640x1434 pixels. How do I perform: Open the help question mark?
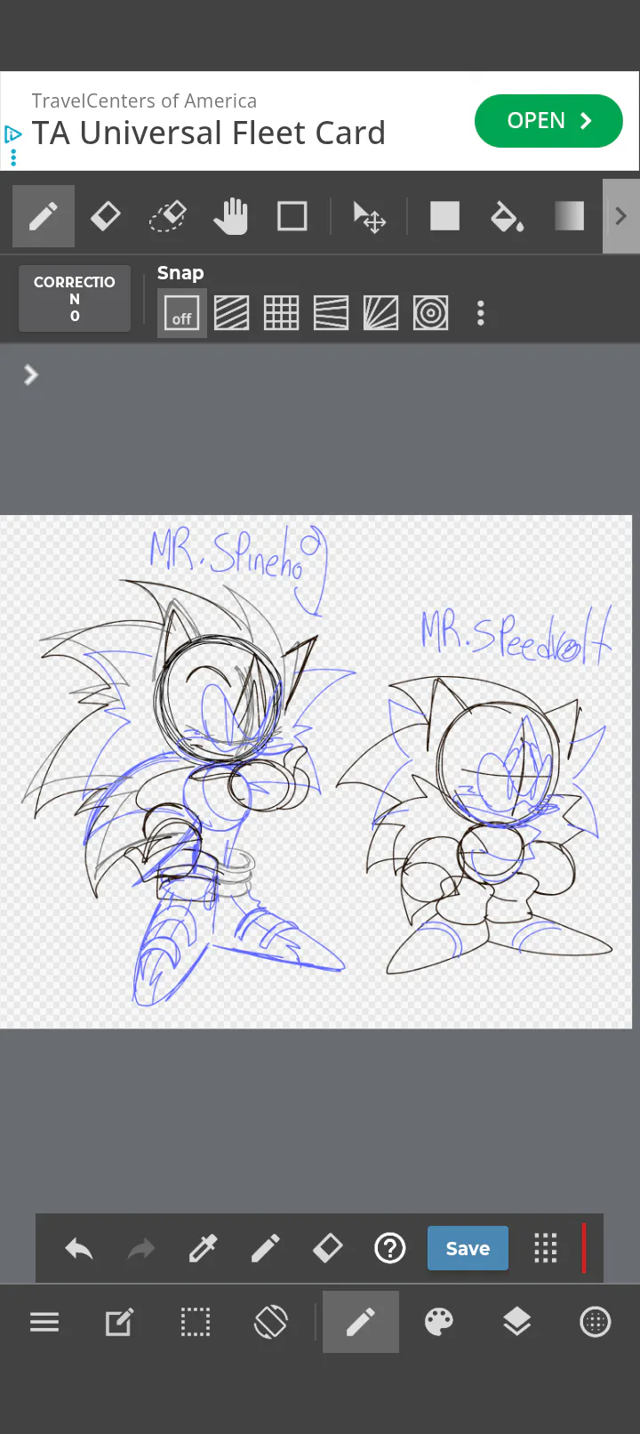pos(390,1249)
